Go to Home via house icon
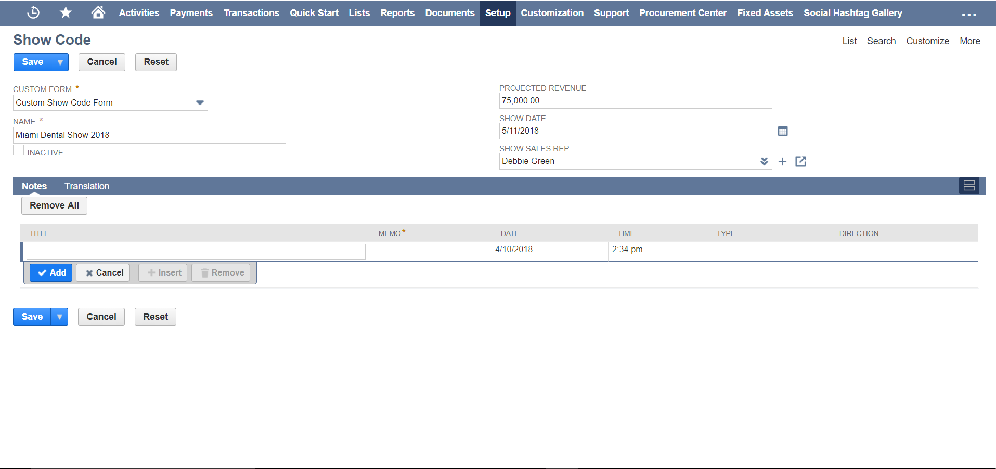Image resolution: width=996 pixels, height=469 pixels. click(98, 12)
